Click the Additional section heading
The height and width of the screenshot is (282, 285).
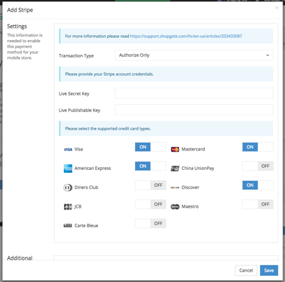pos(19,258)
